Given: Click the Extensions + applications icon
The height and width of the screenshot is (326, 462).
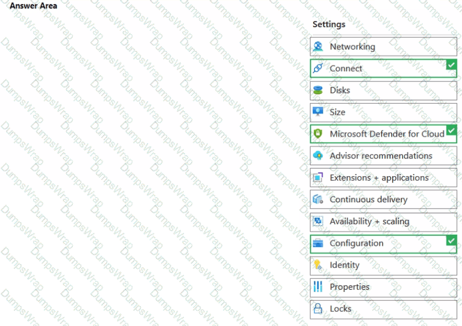Looking at the screenshot, I should click(318, 178).
